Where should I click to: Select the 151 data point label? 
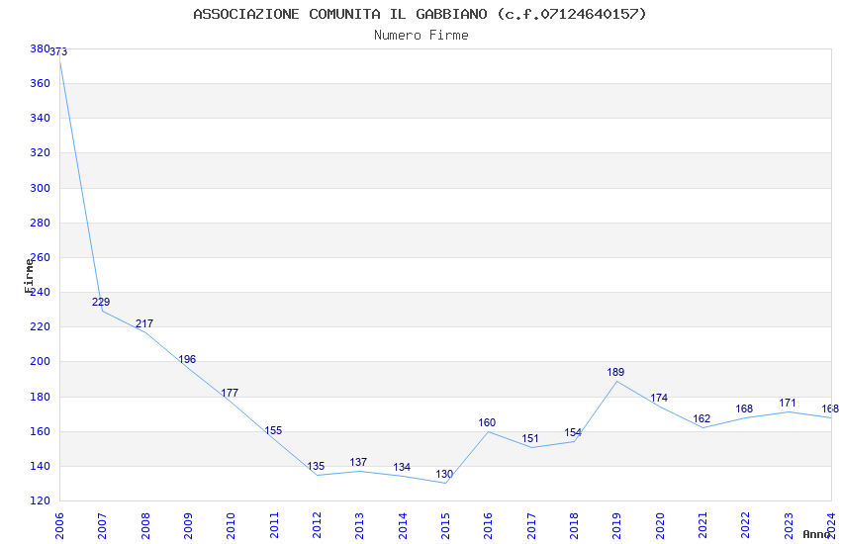pos(530,438)
